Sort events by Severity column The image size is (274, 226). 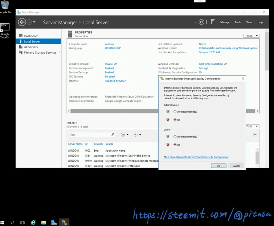[x=98, y=144]
